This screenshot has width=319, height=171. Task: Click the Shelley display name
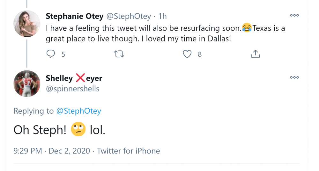point(74,78)
